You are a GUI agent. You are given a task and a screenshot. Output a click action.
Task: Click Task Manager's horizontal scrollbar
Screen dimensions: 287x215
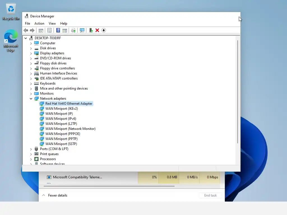[x=109, y=186]
